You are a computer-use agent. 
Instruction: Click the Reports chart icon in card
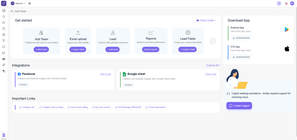tap(151, 32)
